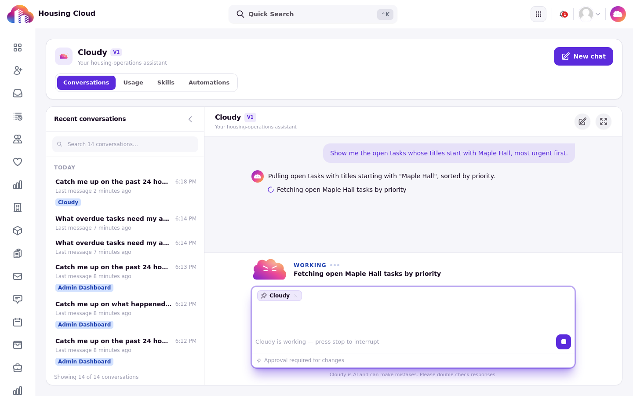Switch to the Usage tab
The width and height of the screenshot is (633, 396).
(x=133, y=83)
